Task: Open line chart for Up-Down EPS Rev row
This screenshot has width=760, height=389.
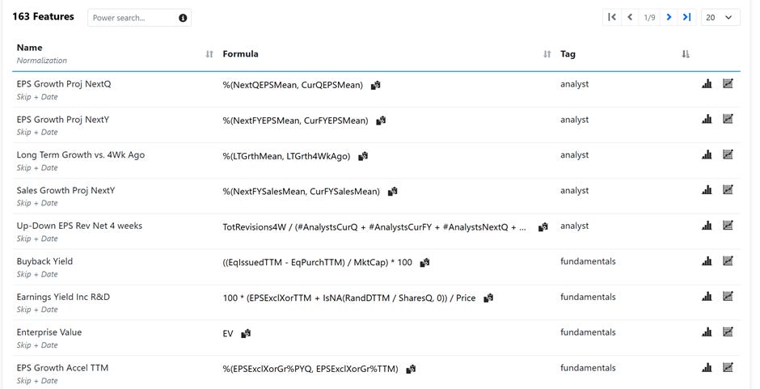Action: coord(728,225)
